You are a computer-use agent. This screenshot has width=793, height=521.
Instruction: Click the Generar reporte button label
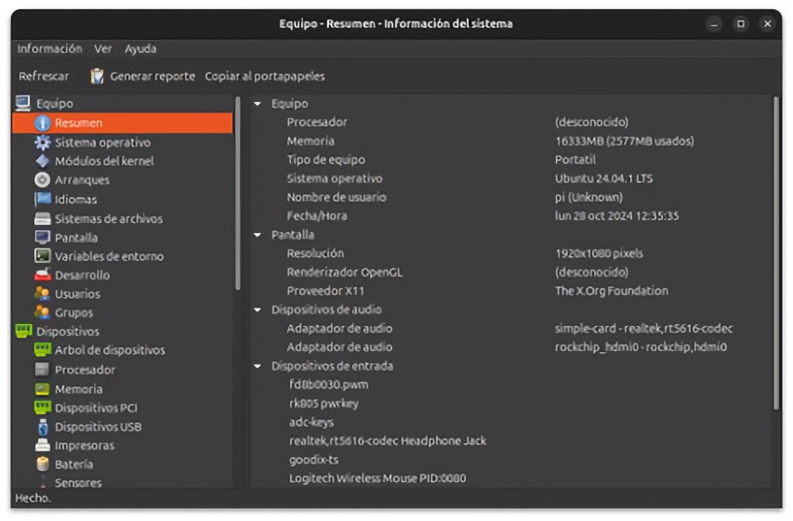click(x=152, y=76)
